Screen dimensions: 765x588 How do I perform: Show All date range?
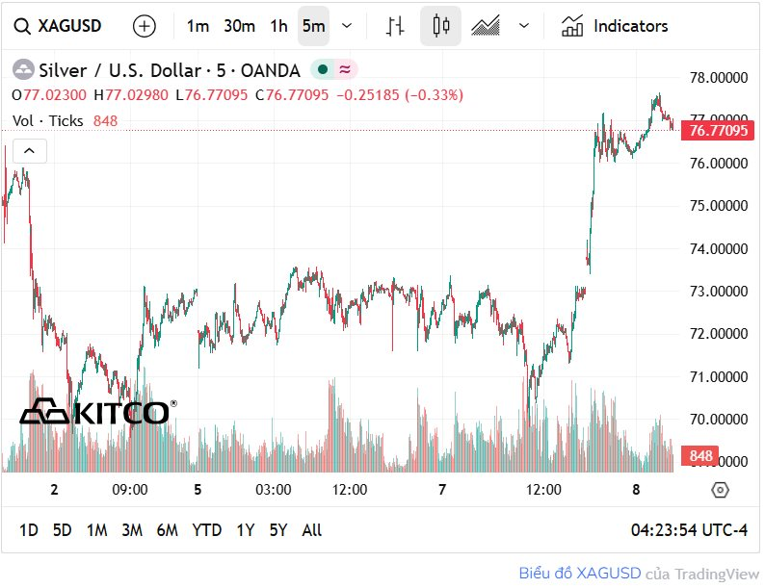(x=312, y=530)
